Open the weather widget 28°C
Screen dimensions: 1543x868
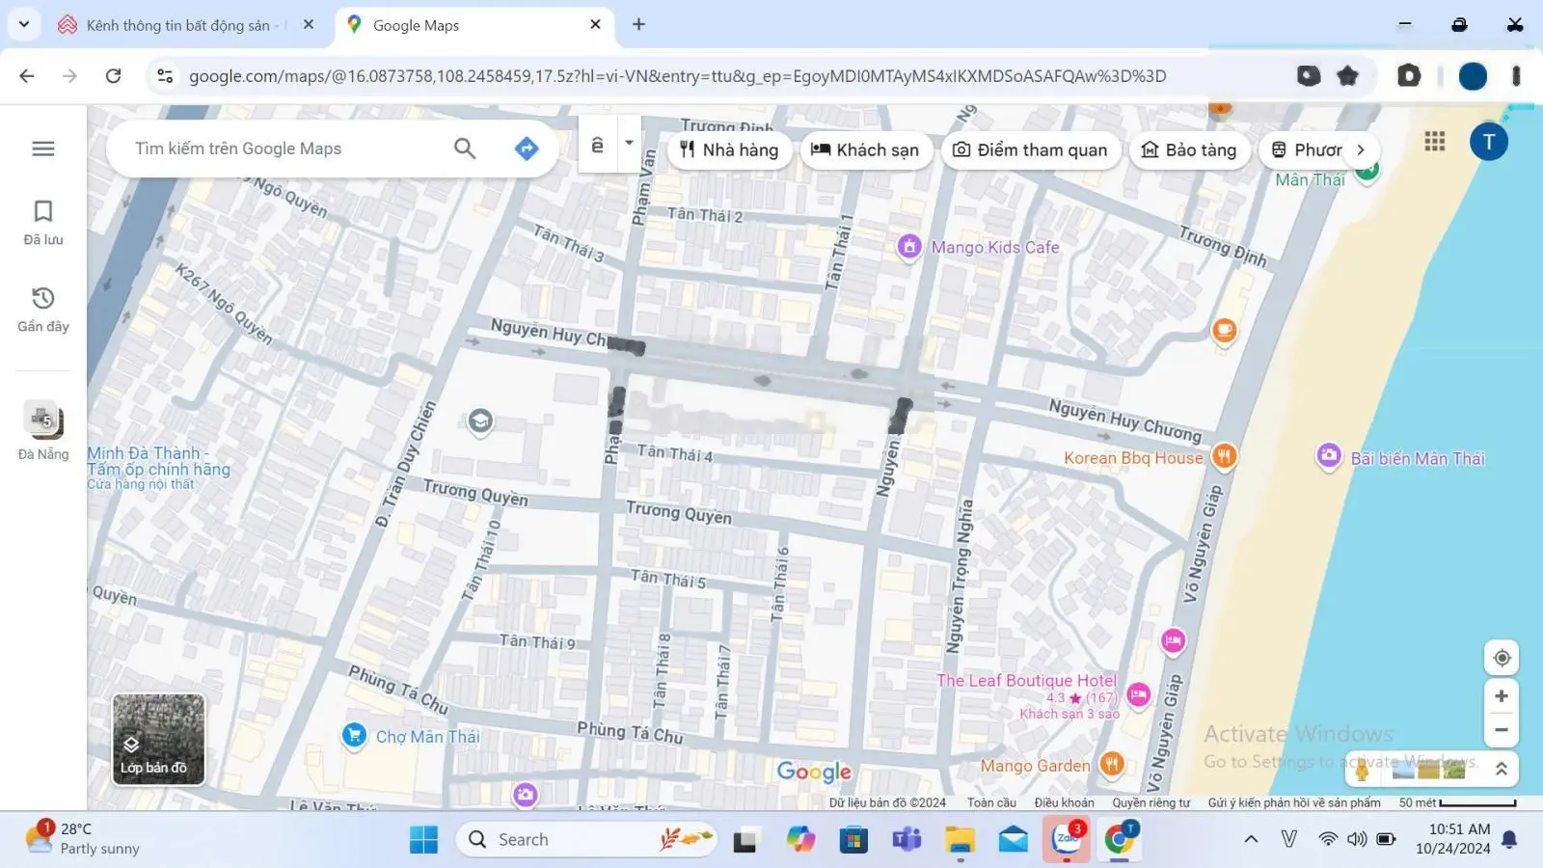pos(82,838)
